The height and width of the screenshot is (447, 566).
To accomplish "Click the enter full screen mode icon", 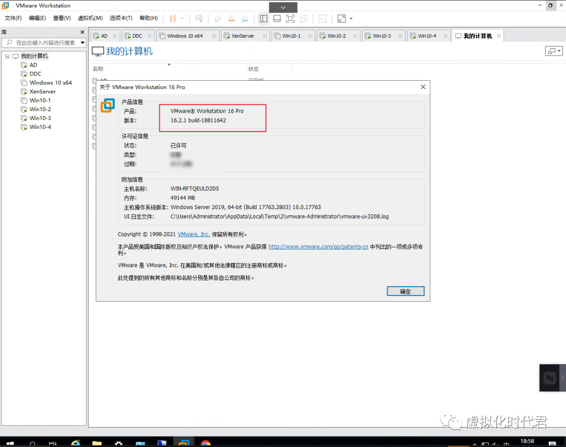I will tap(290, 18).
